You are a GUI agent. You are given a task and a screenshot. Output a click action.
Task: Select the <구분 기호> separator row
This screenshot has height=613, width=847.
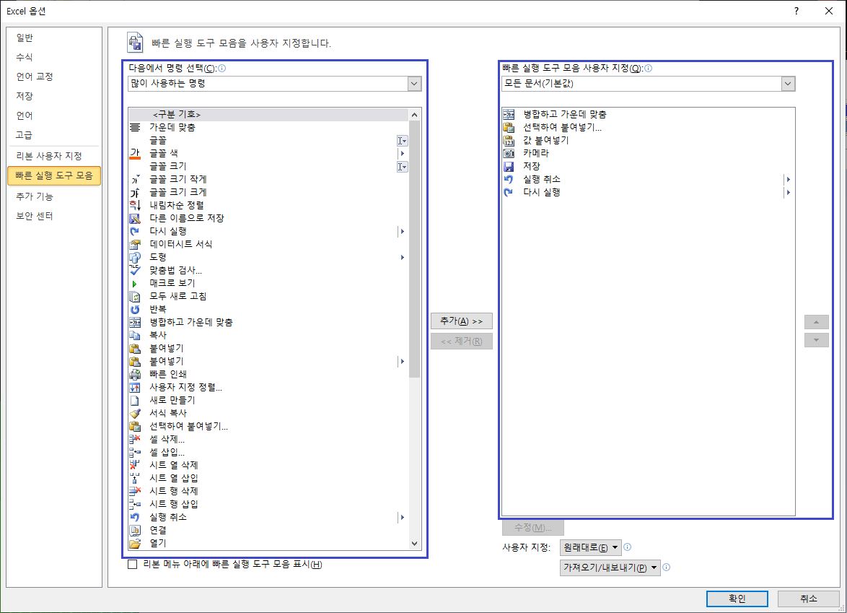pyautogui.click(x=268, y=115)
